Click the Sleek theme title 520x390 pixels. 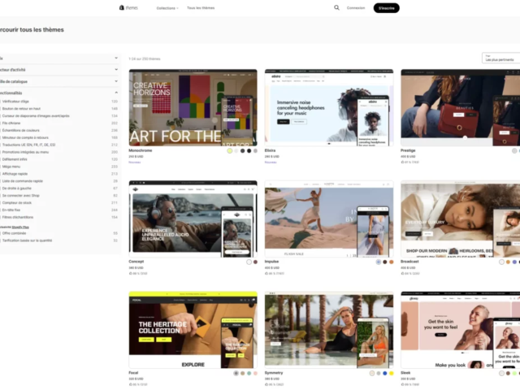coord(405,373)
